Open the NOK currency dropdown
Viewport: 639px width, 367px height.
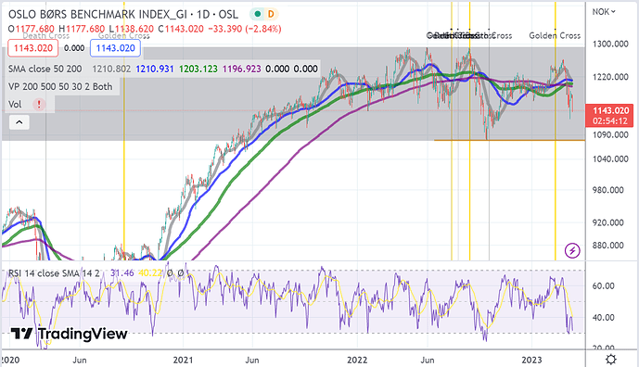pos(604,12)
